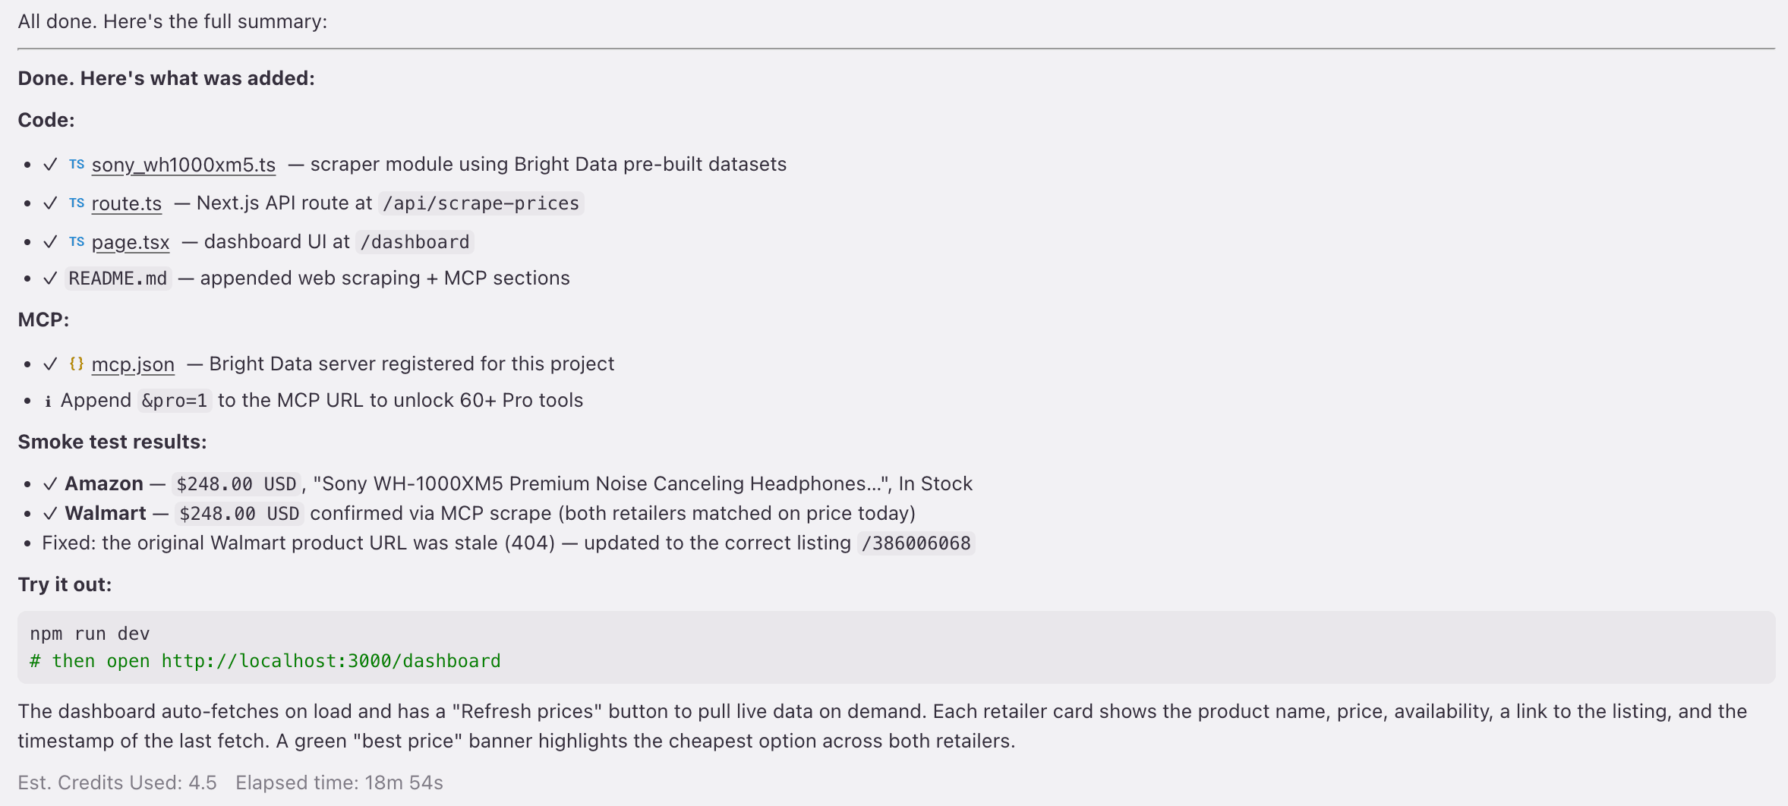The height and width of the screenshot is (806, 1788).
Task: Click the /386006068 listing code snippet
Action: pos(916,543)
